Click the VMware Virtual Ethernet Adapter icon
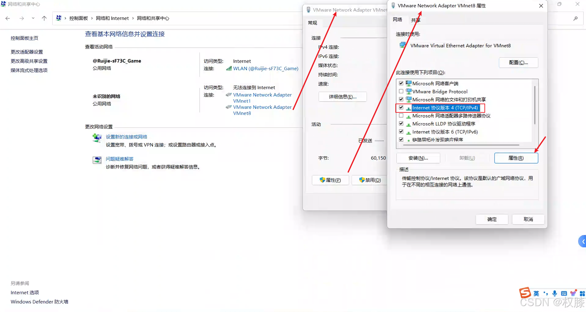Image resolution: width=586 pixels, height=312 pixels. pos(403,45)
